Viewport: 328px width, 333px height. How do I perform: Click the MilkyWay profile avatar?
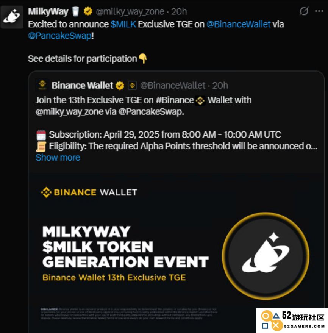(x=12, y=17)
